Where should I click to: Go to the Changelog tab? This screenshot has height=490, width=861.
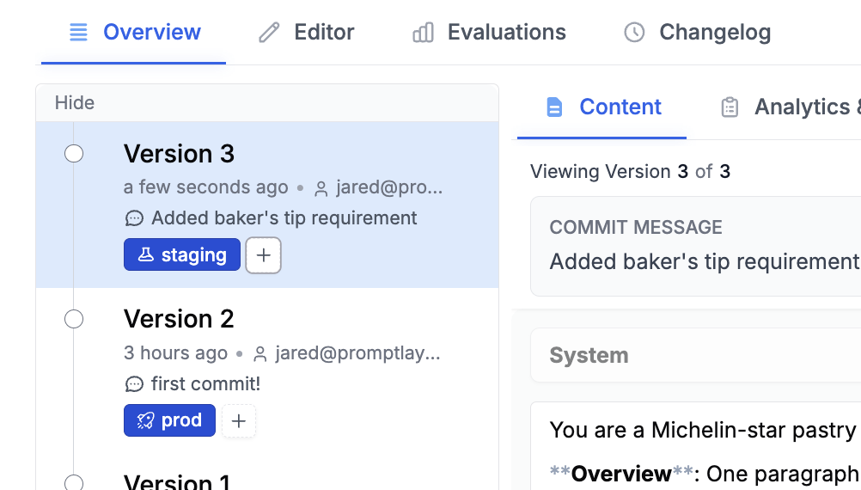pos(698,33)
